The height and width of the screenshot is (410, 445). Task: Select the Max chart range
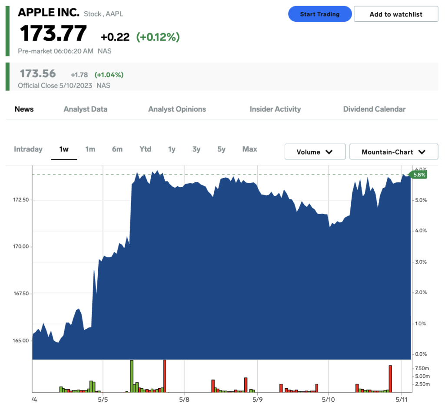tap(250, 149)
